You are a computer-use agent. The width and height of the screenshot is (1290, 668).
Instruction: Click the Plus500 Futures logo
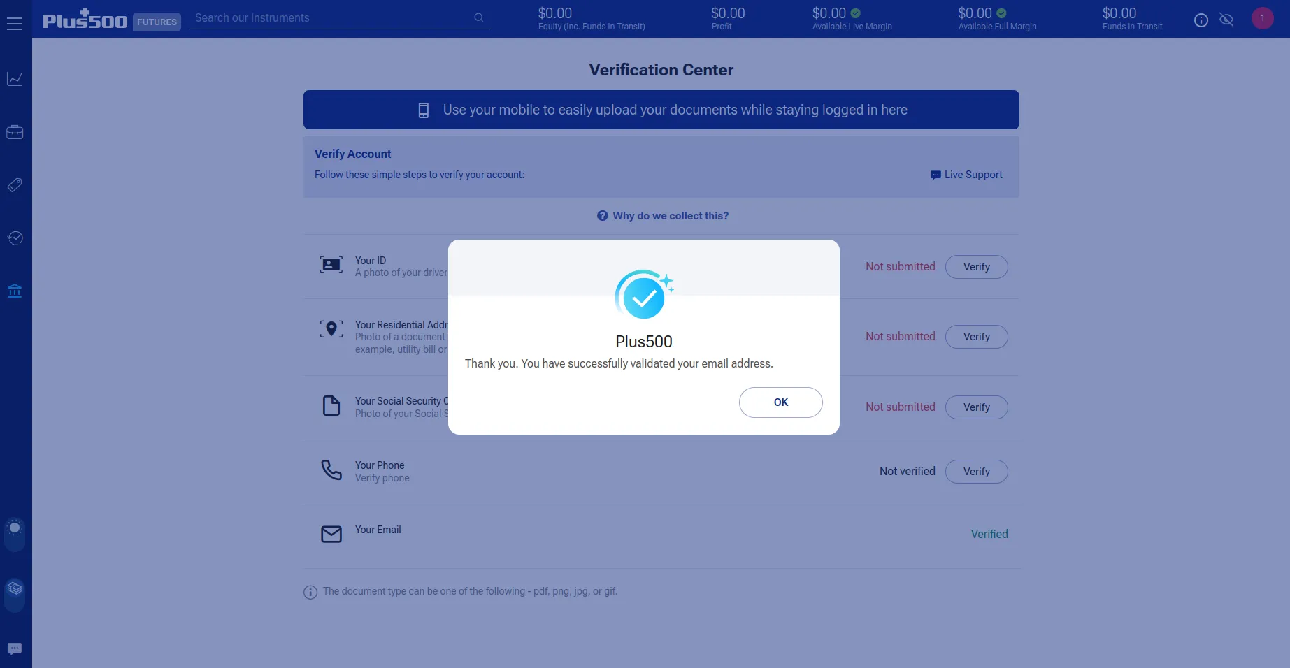point(112,20)
